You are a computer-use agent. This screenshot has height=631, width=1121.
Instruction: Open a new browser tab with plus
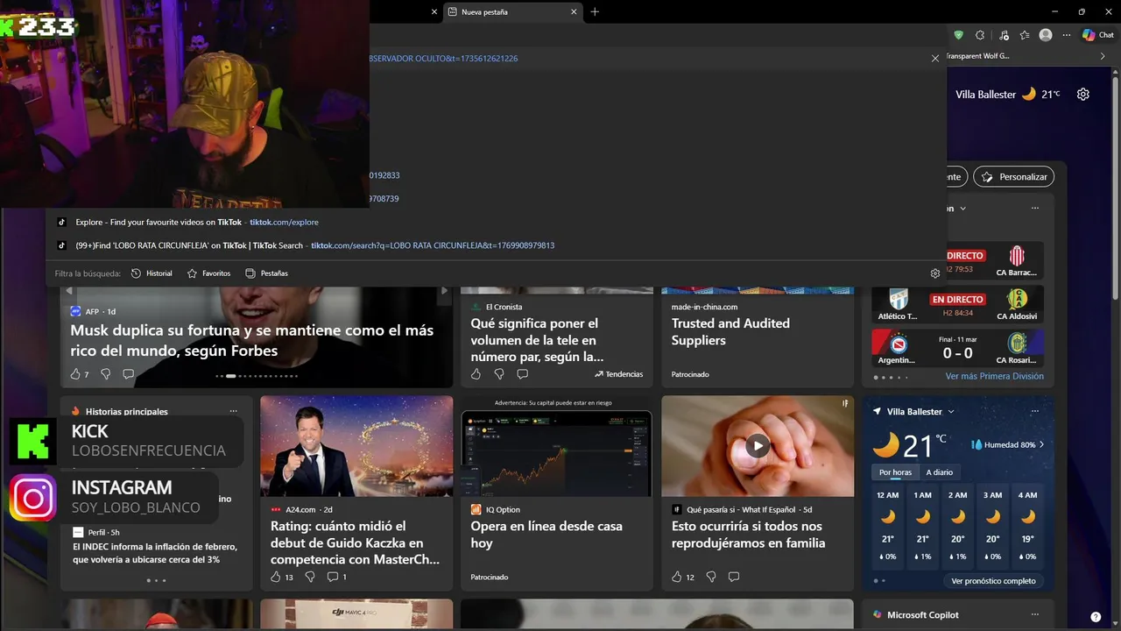[x=596, y=12]
